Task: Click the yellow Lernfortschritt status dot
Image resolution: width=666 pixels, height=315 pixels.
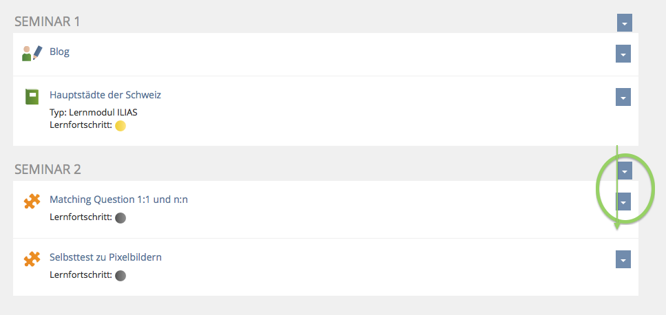Action: point(121,126)
